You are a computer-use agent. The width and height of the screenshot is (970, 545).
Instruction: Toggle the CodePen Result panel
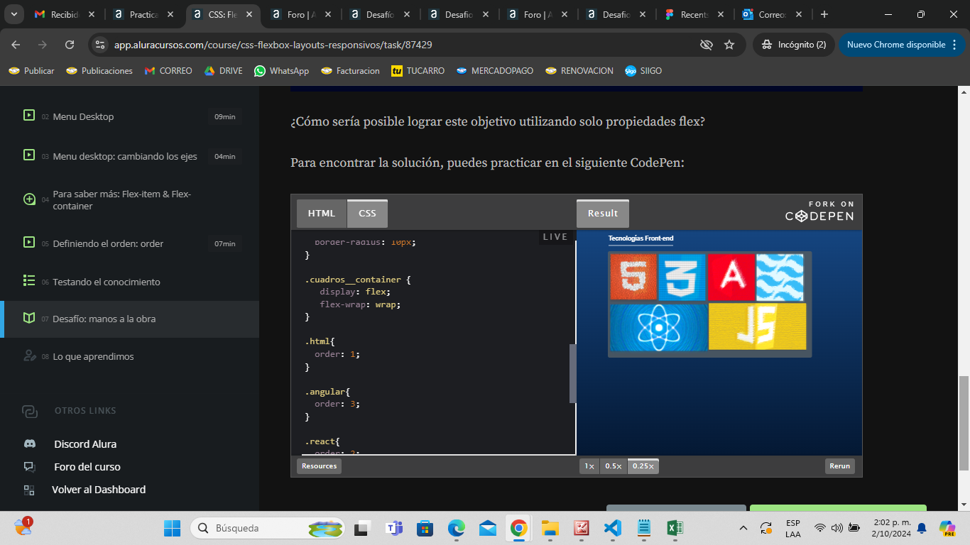click(603, 214)
